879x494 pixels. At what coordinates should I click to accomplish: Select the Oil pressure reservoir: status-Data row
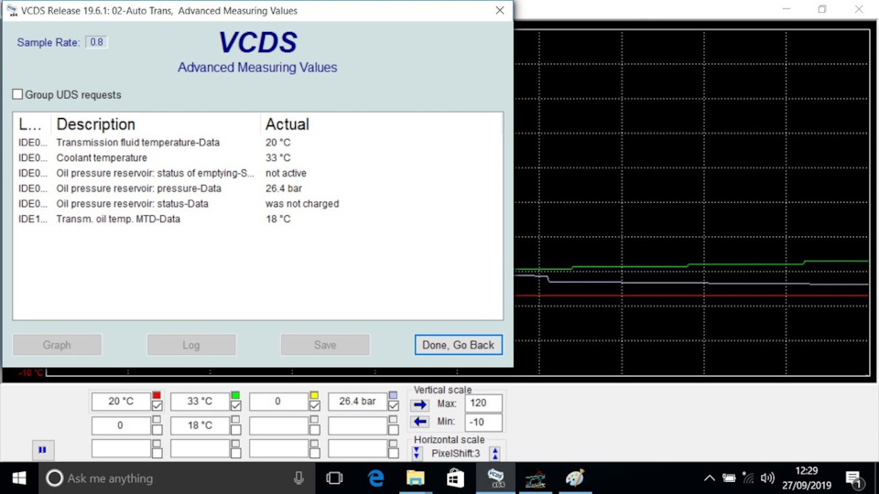click(258, 204)
